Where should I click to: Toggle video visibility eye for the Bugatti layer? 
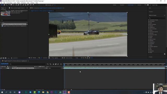1,68
